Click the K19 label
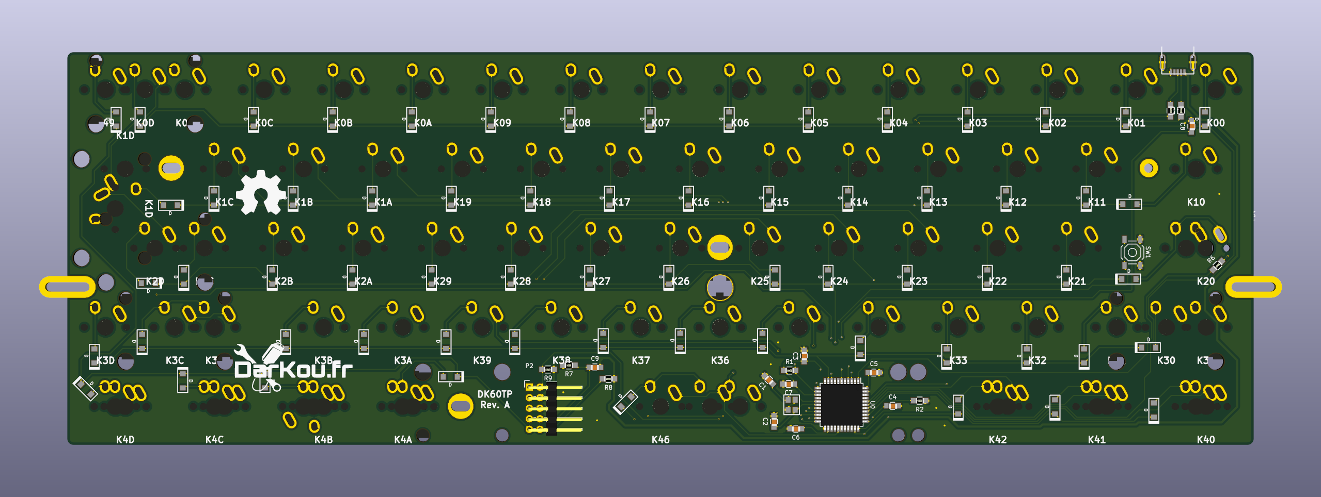The width and height of the screenshot is (1321, 497). 462,202
